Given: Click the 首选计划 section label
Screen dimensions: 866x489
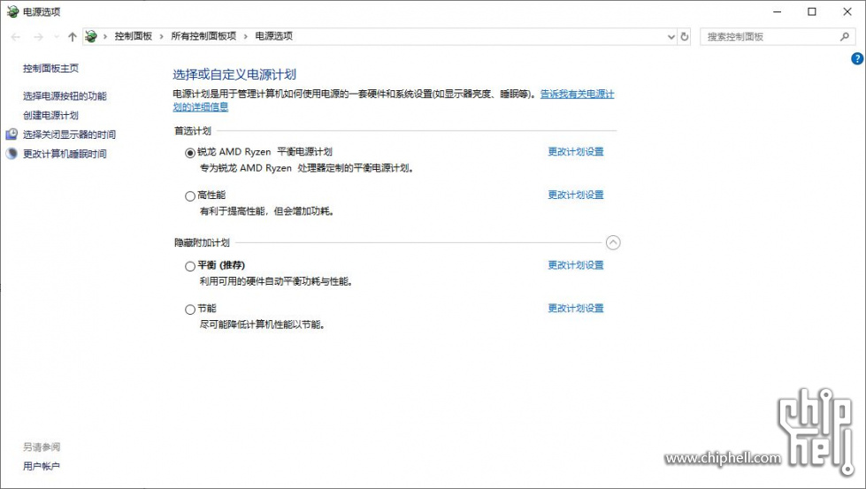Looking at the screenshot, I should (193, 132).
